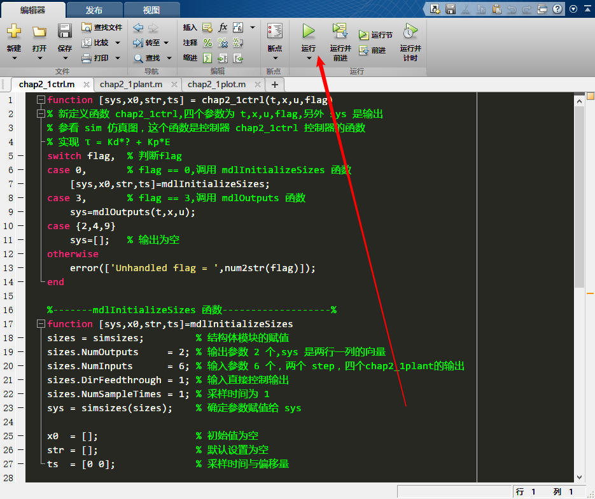Open the Print (打印) dropdown arrow
The image size is (595, 499).
pos(118,58)
